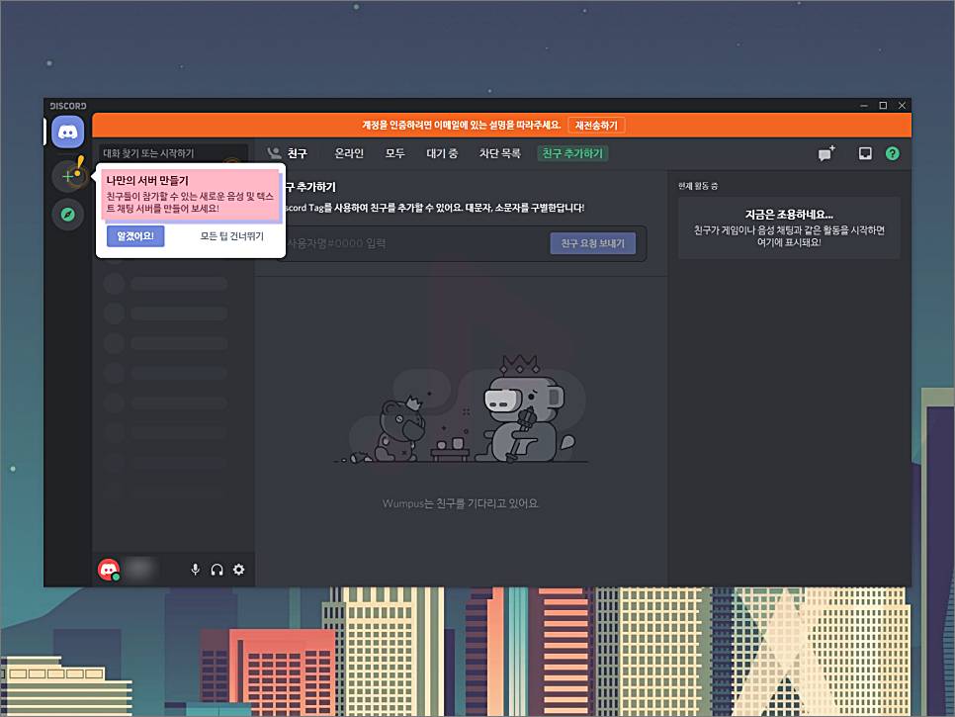Click the 알겠어요! button in tip
The width and height of the screenshot is (955, 717).
tap(135, 235)
